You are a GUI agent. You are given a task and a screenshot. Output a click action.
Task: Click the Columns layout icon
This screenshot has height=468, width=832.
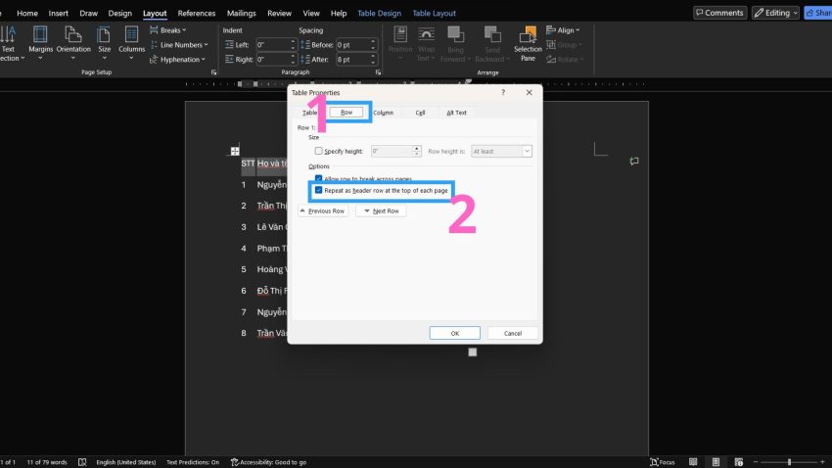coord(131,38)
